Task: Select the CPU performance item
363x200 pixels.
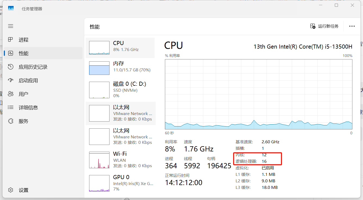Action: 120,48
